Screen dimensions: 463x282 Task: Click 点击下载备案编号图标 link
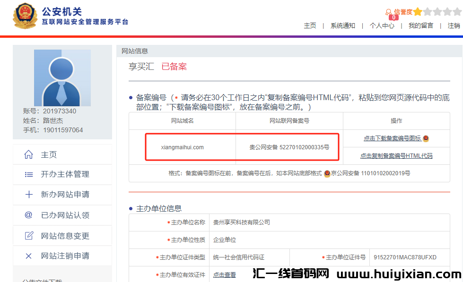coord(392,138)
